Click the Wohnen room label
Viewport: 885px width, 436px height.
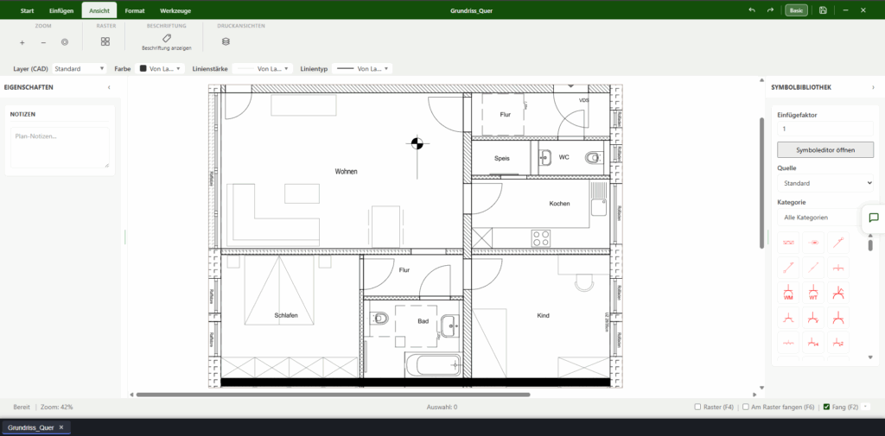tap(346, 172)
